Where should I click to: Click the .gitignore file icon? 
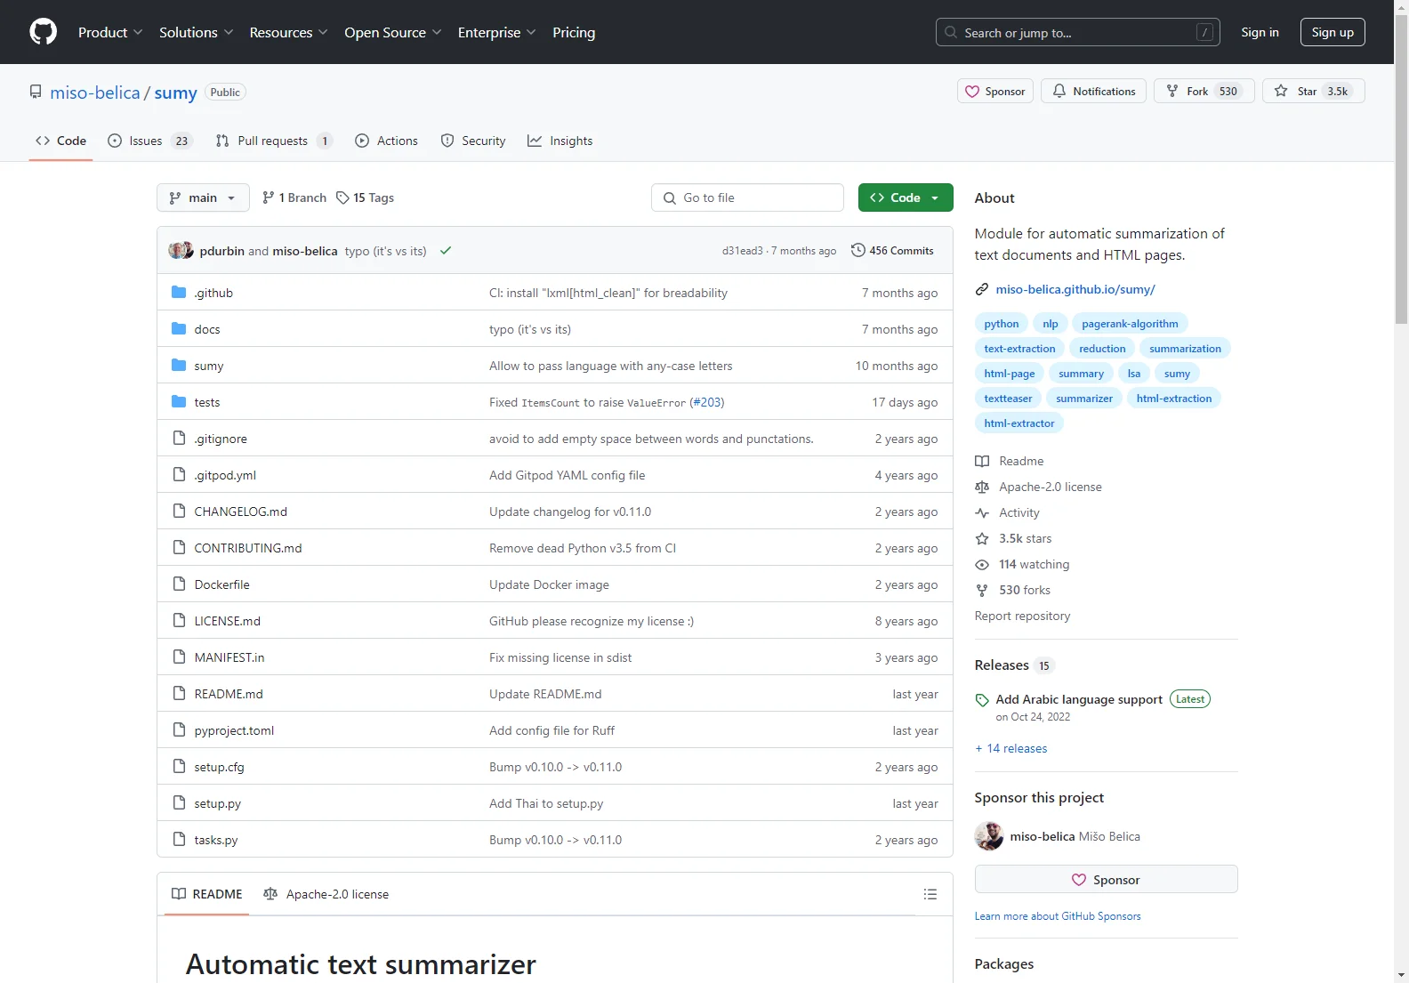click(179, 439)
